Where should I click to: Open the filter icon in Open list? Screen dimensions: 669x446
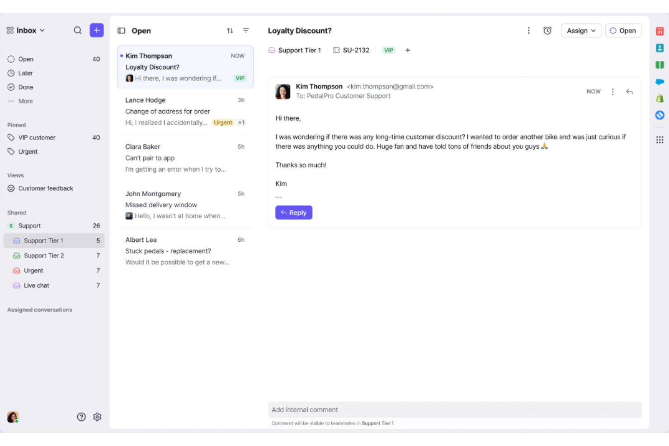pyautogui.click(x=245, y=30)
